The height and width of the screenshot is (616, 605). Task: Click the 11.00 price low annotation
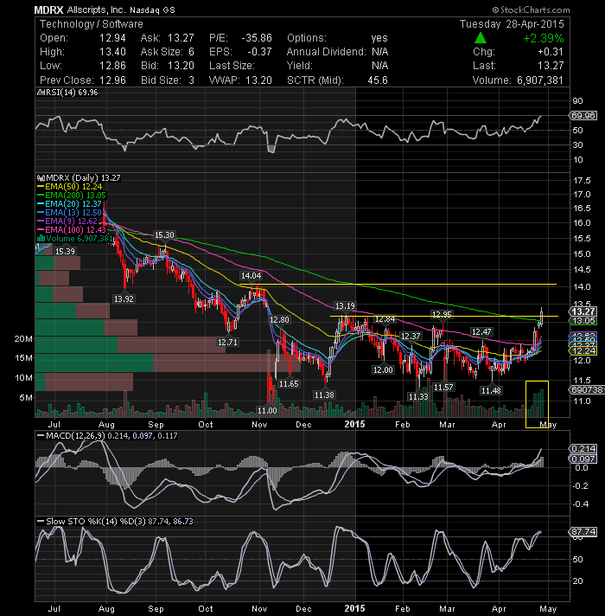[x=267, y=411]
